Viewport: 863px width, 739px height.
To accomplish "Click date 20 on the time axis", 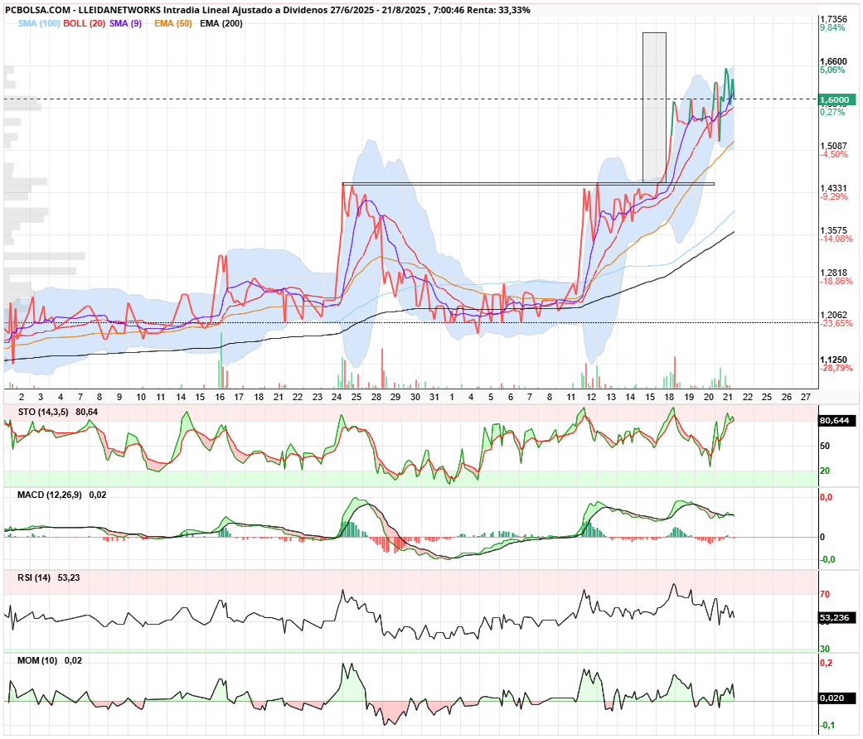I will tap(708, 397).
